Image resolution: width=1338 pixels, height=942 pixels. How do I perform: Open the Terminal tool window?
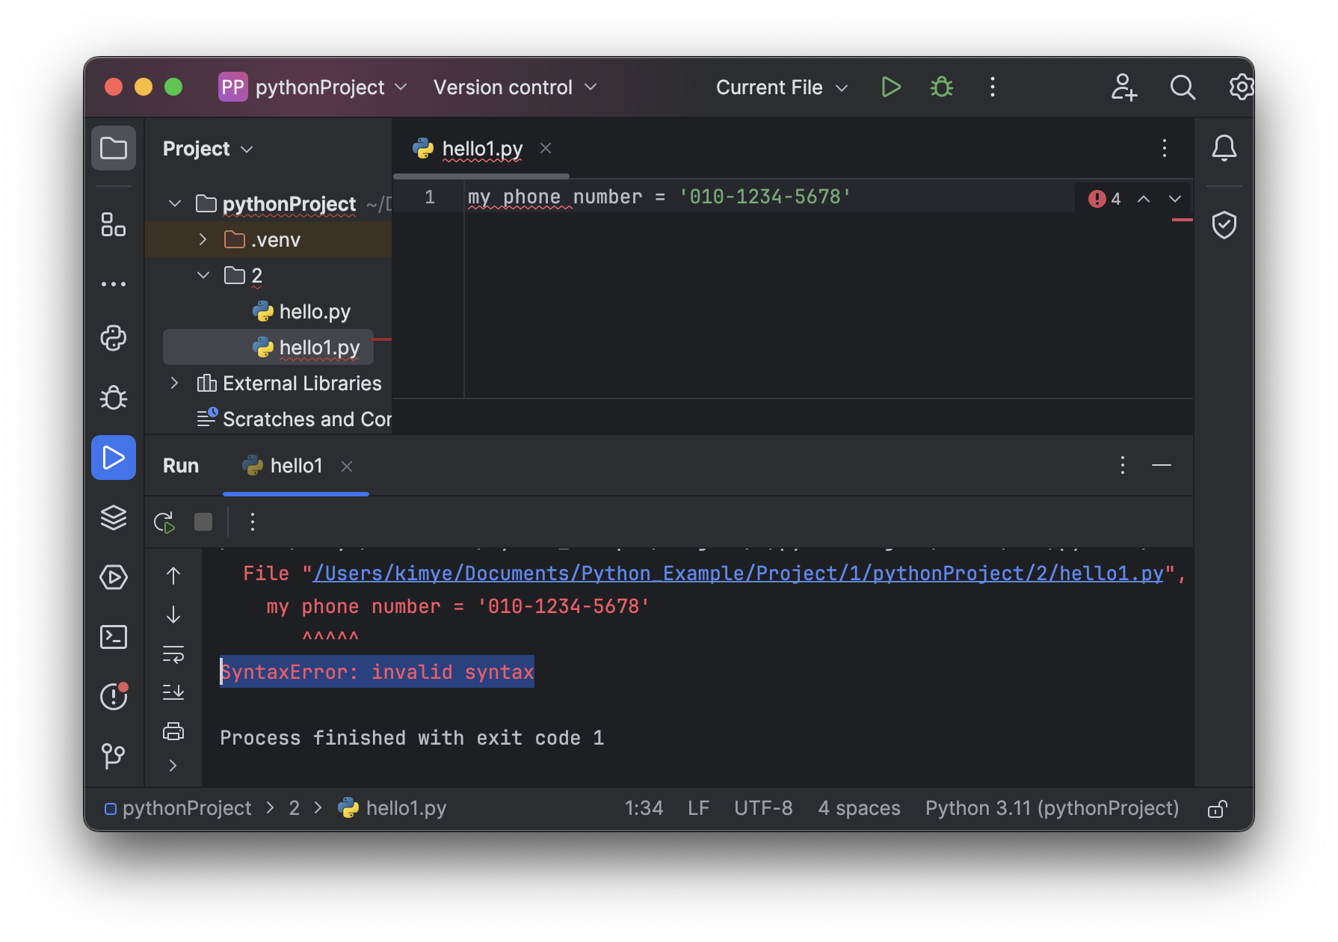114,637
